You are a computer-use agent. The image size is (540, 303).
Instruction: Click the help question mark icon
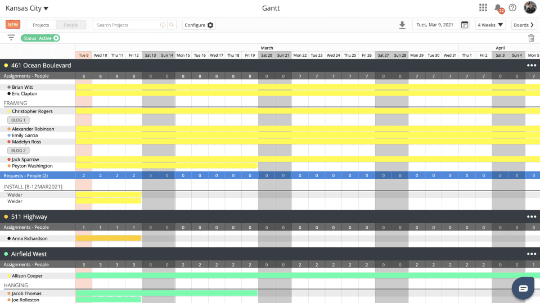point(512,8)
